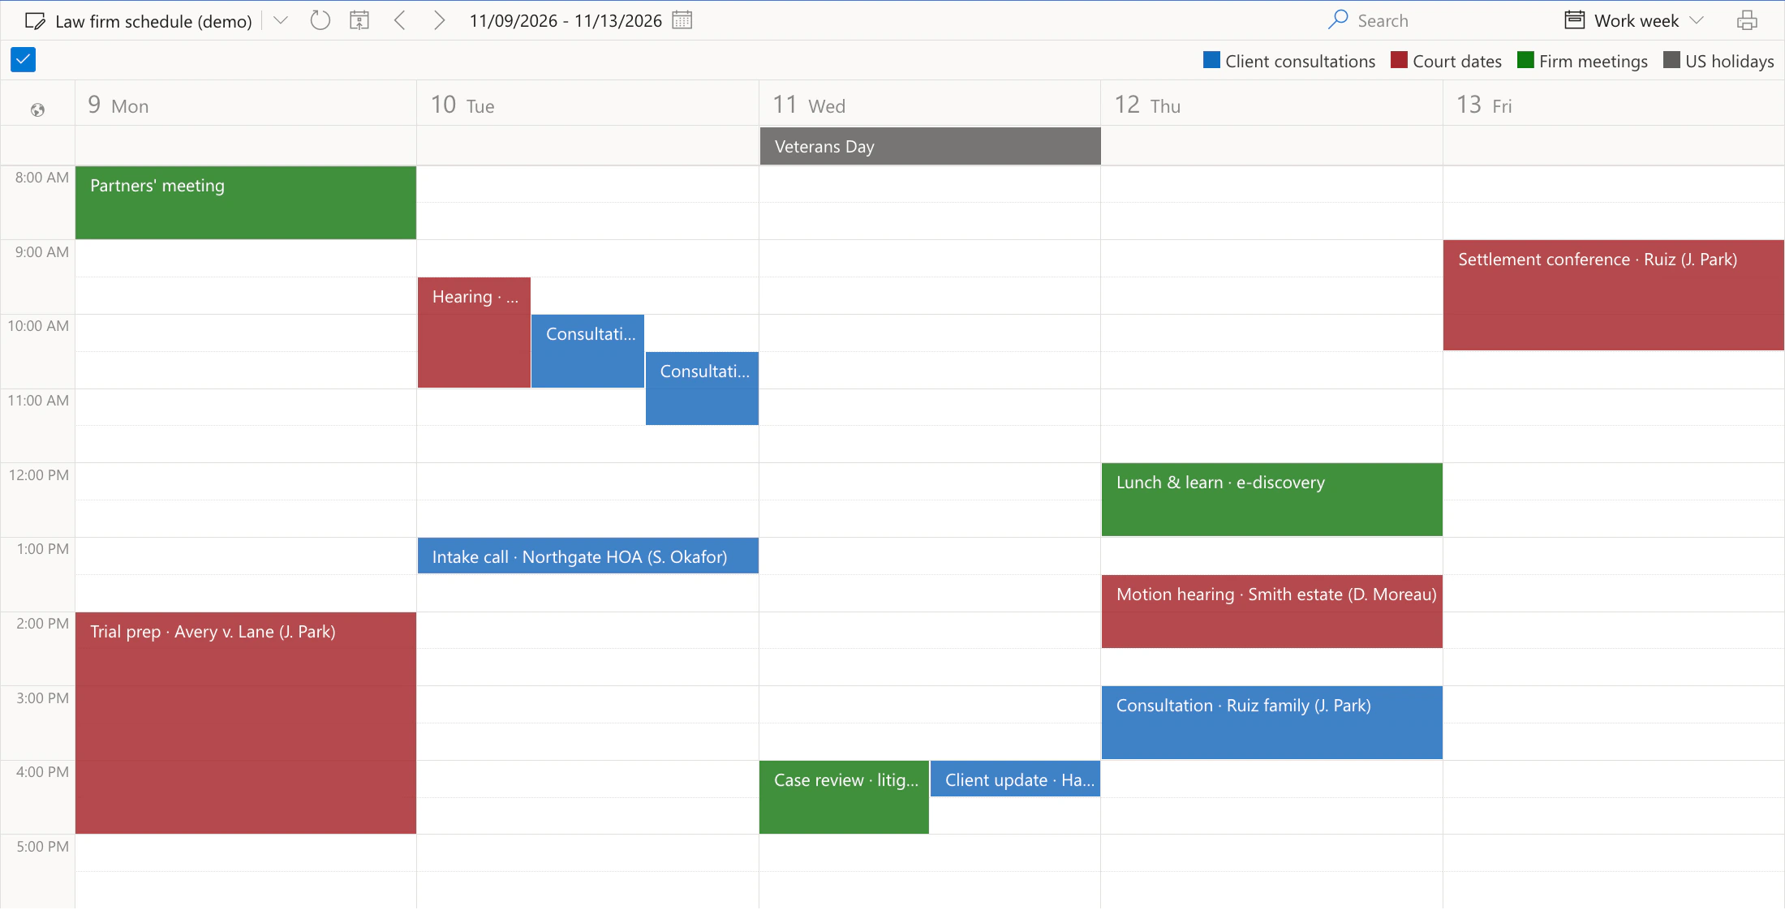
Task: Click the edit calendar pencil icon
Action: coord(35,21)
